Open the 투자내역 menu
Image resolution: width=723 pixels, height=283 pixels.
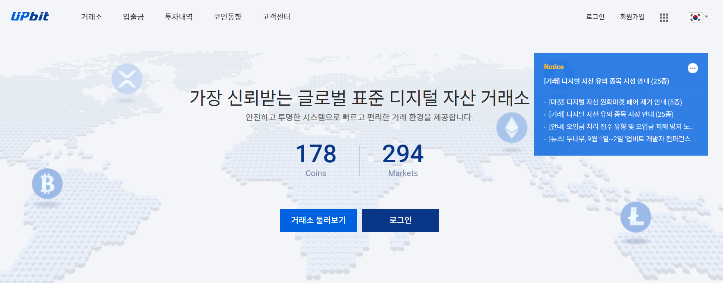tap(179, 17)
